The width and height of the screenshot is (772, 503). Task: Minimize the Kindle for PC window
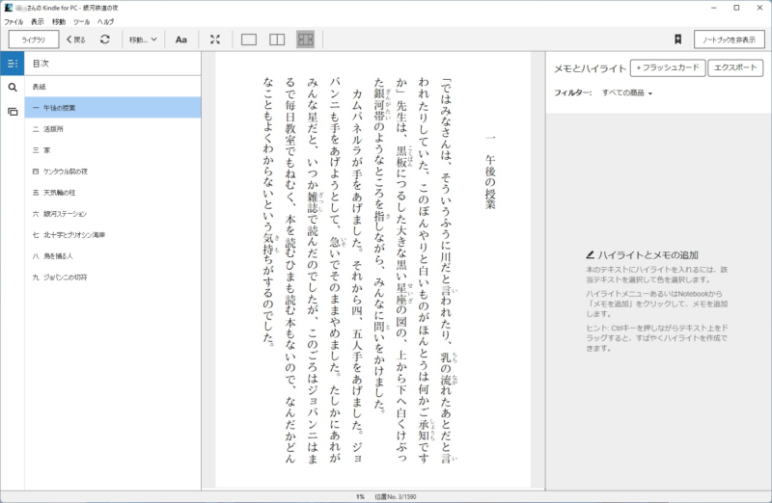coord(714,8)
